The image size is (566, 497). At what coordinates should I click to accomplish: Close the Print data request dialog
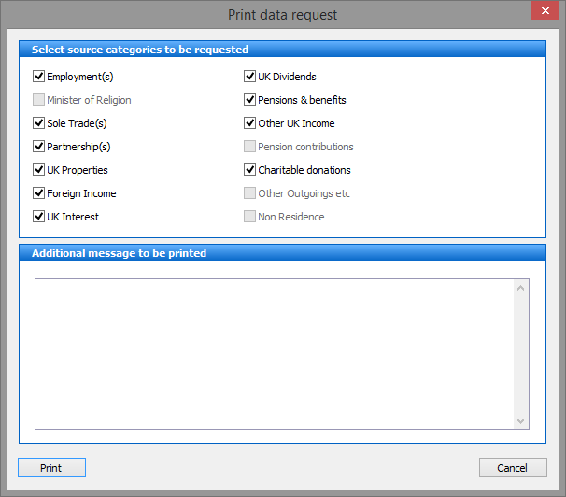click(x=545, y=10)
